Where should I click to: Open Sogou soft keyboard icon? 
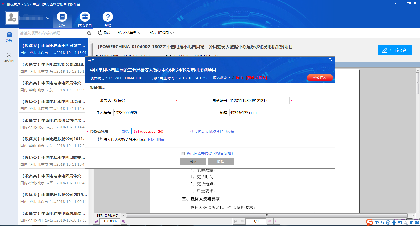(x=400, y=223)
